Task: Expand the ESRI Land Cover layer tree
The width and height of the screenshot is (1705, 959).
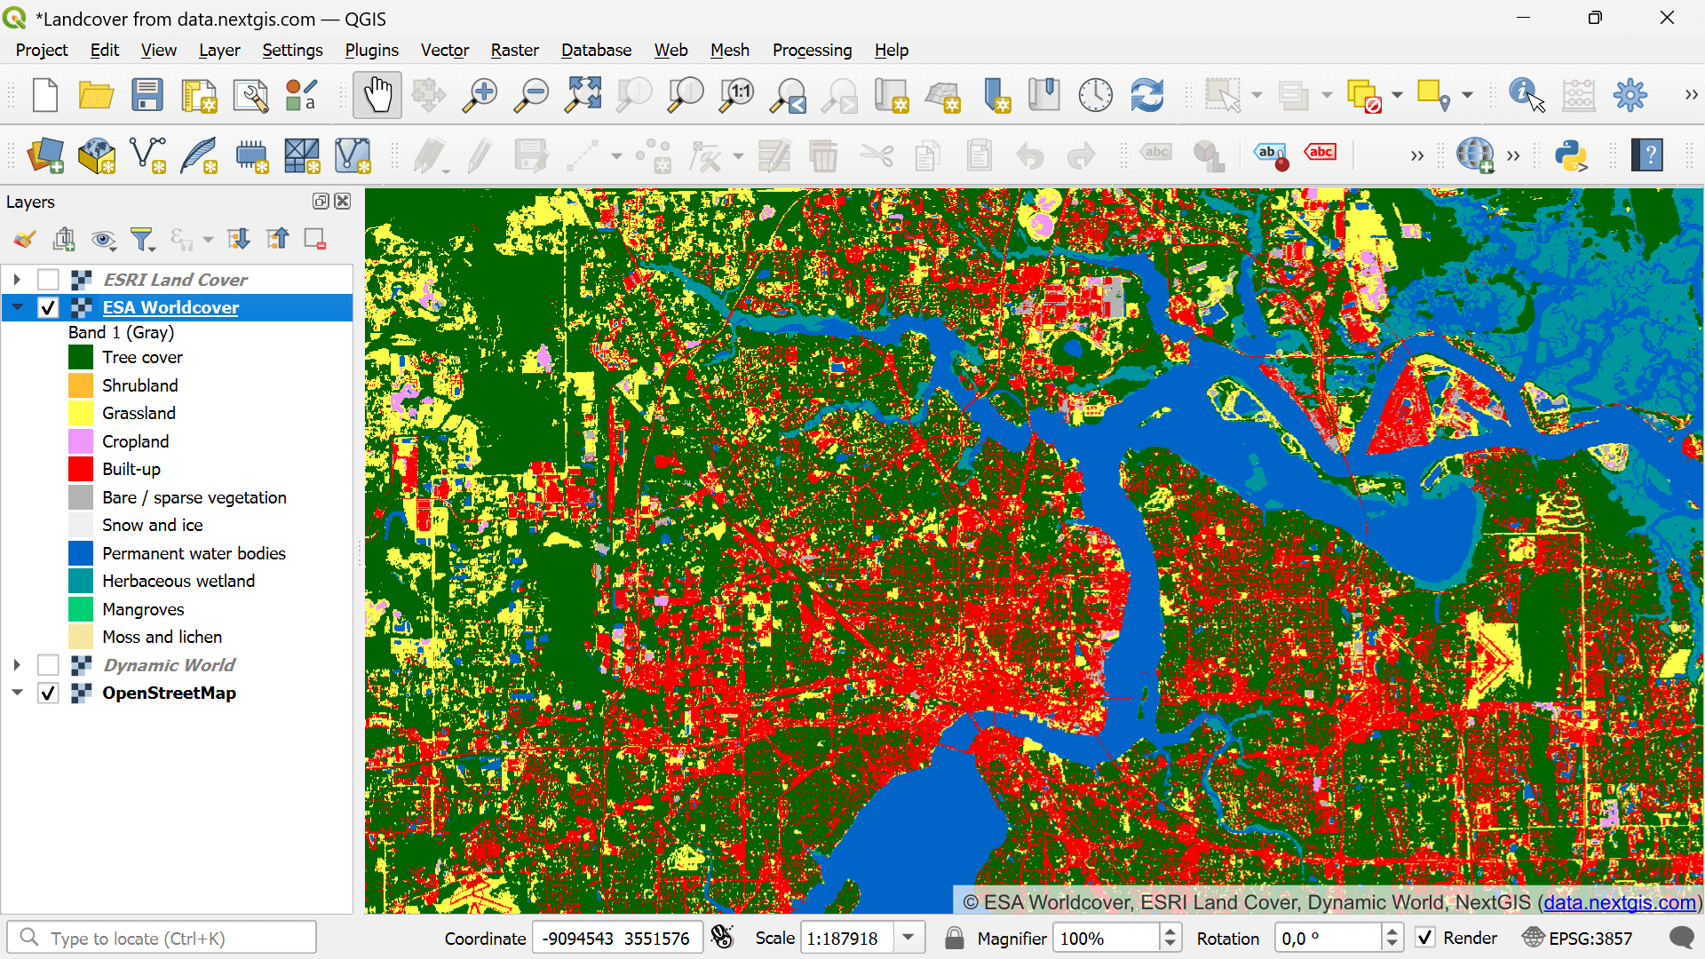Action: click(x=17, y=280)
